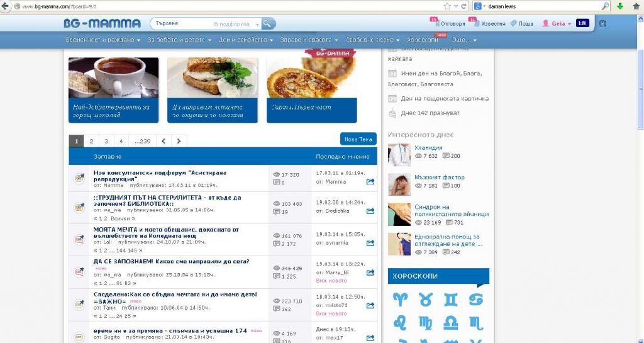Go to page 2 of topics

click(91, 141)
